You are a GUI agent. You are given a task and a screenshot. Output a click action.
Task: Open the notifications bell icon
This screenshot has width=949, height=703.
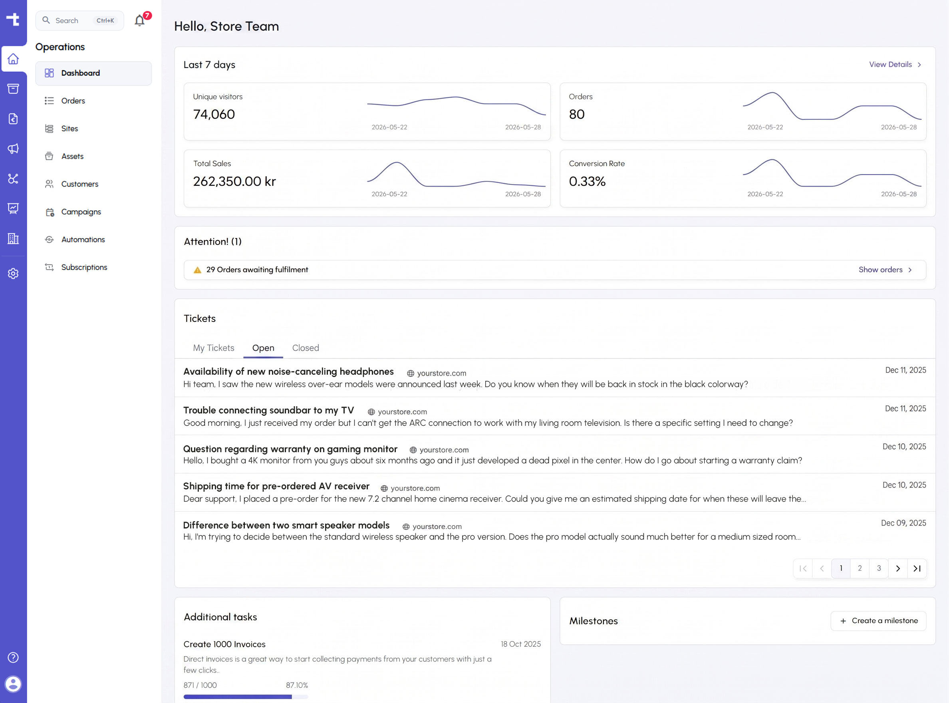click(139, 20)
